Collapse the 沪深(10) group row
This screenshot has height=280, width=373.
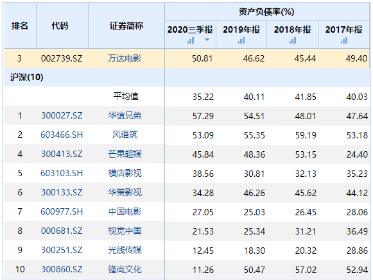point(27,77)
